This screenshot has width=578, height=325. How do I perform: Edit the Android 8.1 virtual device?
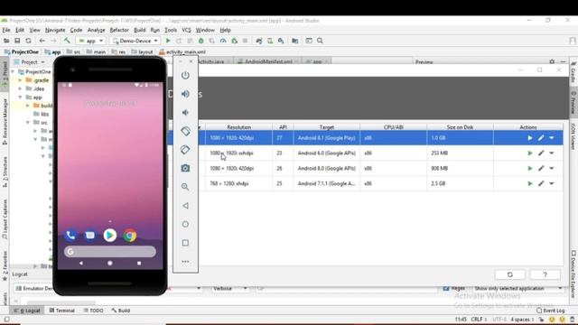tap(541, 138)
